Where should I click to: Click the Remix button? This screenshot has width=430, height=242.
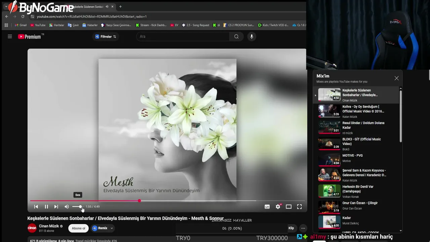click(x=100, y=228)
